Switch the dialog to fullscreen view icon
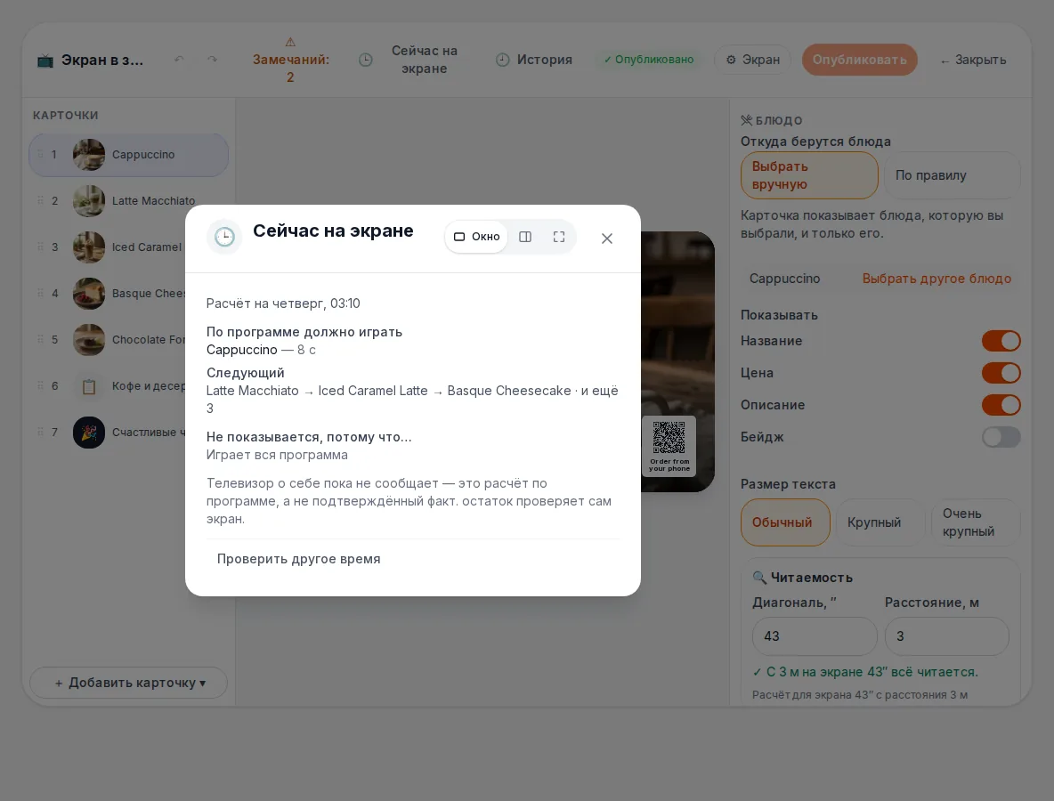Image resolution: width=1054 pixels, height=801 pixels. pos(558,237)
